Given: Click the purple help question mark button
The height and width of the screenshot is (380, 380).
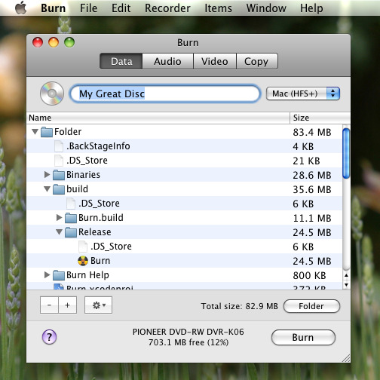Looking at the screenshot, I should 49,337.
